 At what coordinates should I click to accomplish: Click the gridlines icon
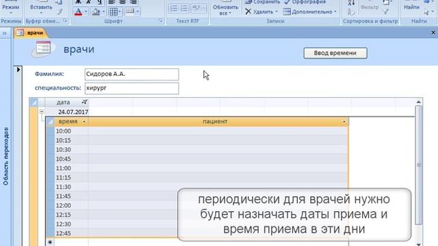(x=114, y=12)
